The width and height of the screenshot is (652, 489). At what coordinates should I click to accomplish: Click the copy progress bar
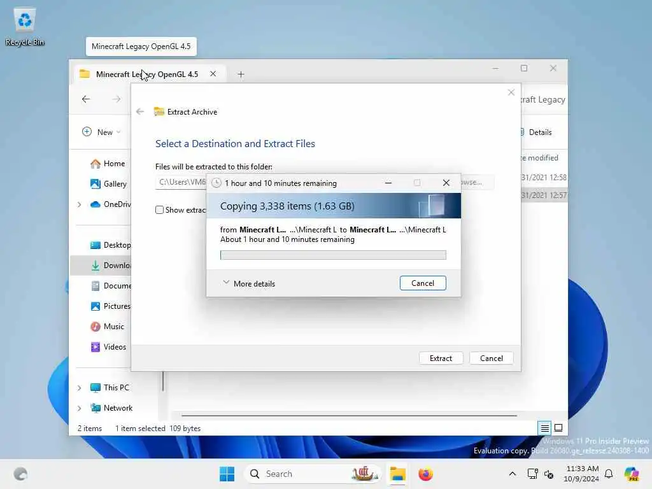pyautogui.click(x=333, y=255)
